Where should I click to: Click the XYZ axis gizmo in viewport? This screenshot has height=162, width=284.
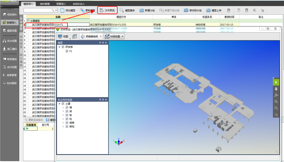pyautogui.click(x=119, y=141)
